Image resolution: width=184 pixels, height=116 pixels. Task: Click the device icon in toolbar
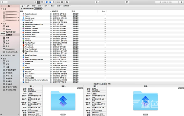tap(127, 2)
